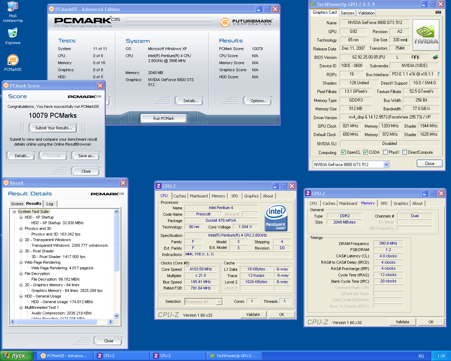Open the Caches tab in the CPU-Z CPU window
Viewport: 451px width, 361px height.
180,196
